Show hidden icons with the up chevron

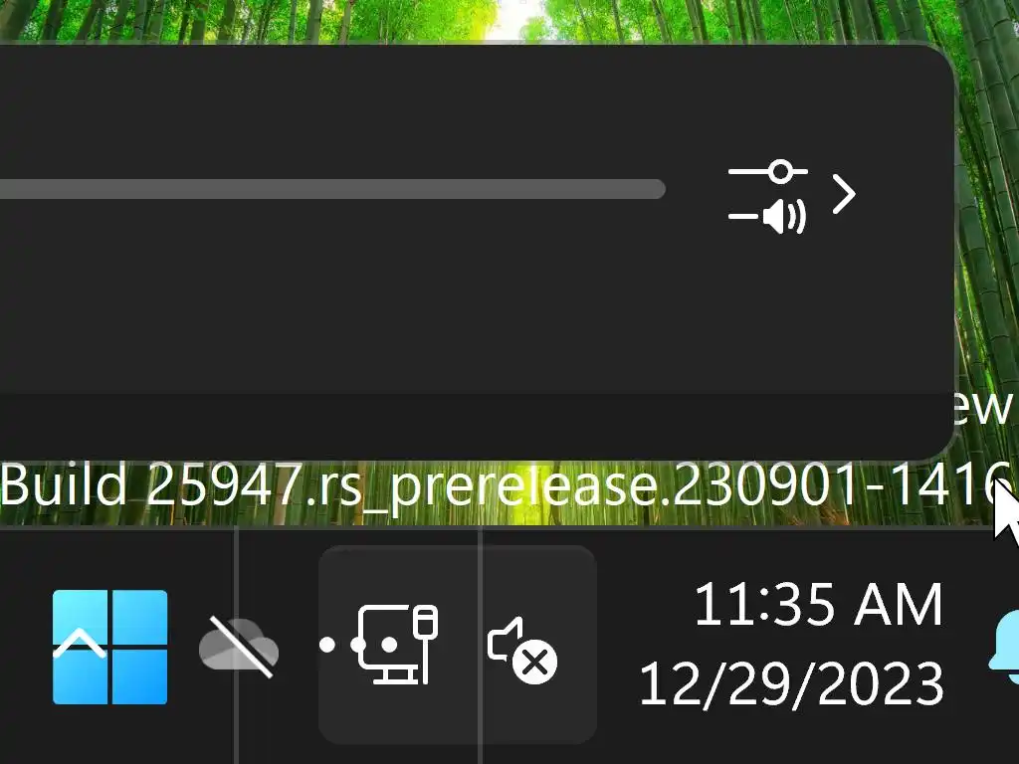[80, 644]
